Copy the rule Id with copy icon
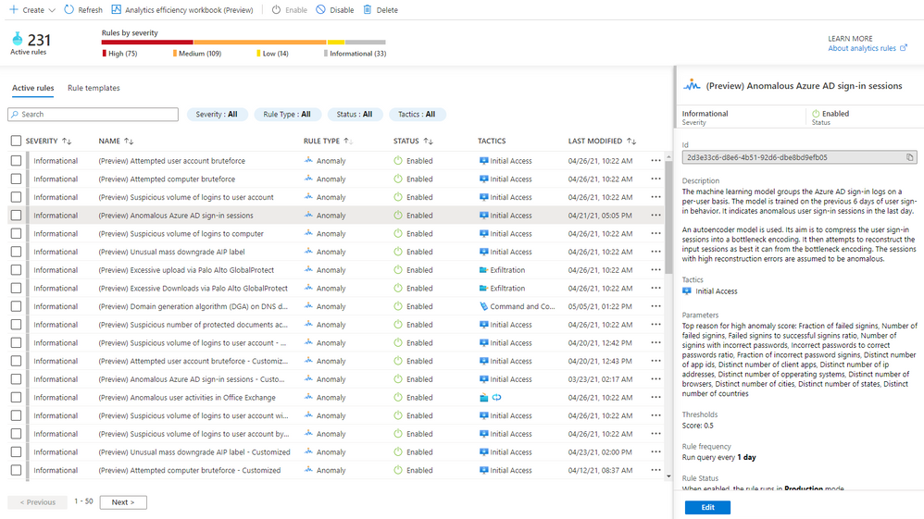The width and height of the screenshot is (924, 519). click(909, 157)
